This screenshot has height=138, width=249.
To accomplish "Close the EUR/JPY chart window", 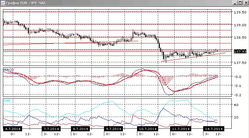I will pyautogui.click(x=246, y=3).
